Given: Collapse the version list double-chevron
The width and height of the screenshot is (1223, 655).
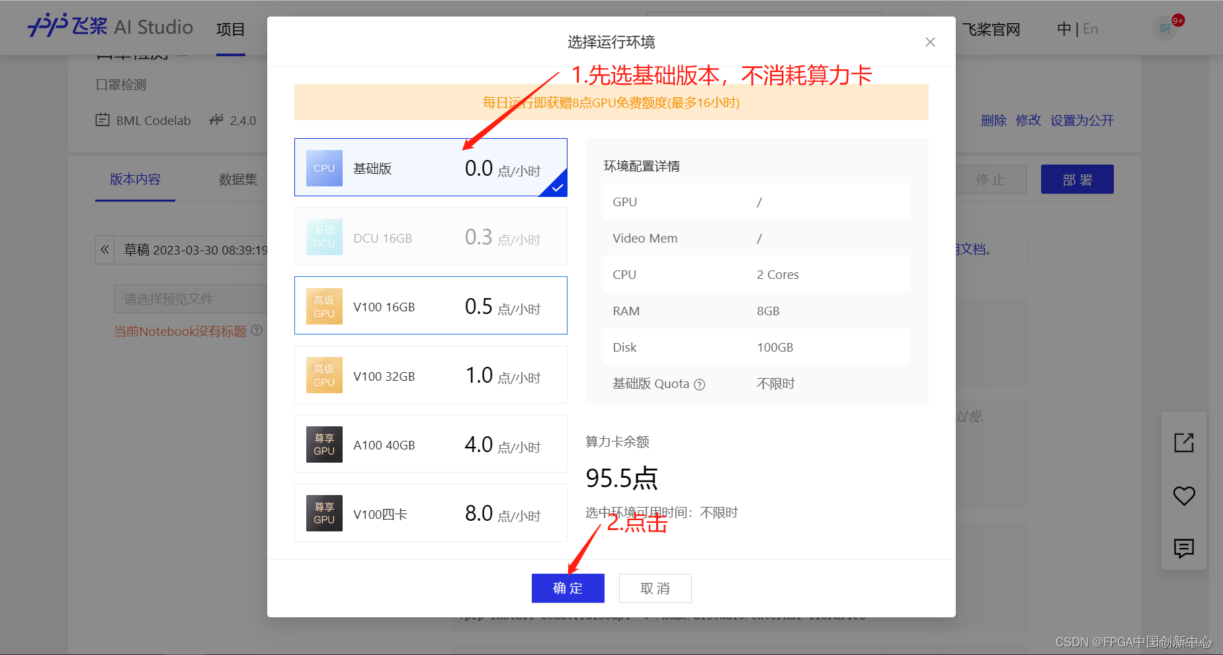Looking at the screenshot, I should (x=105, y=250).
